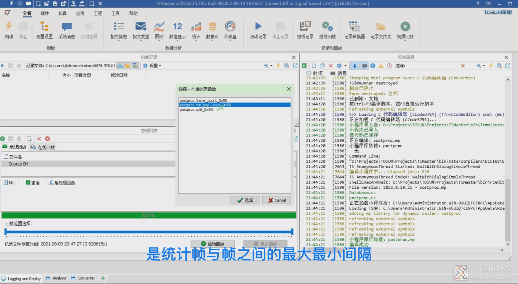The width and height of the screenshot is (518, 284).
Task: Click Cancel button in dialog
Action: tap(277, 200)
